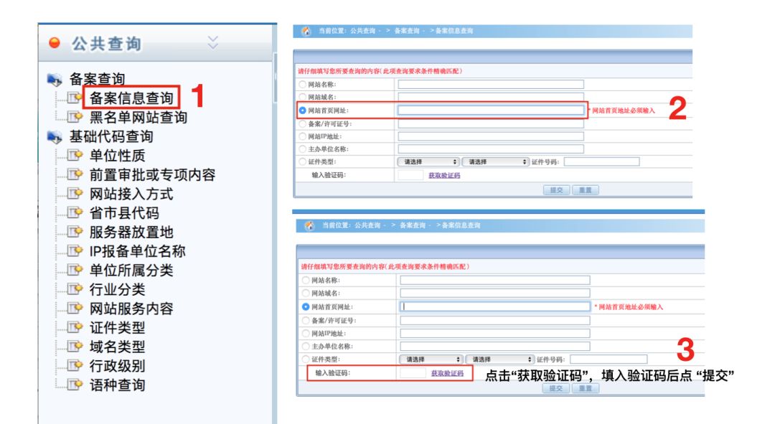Click the page icon before 单位性质
This screenshot has height=424, width=775.
pyautogui.click(x=75, y=156)
